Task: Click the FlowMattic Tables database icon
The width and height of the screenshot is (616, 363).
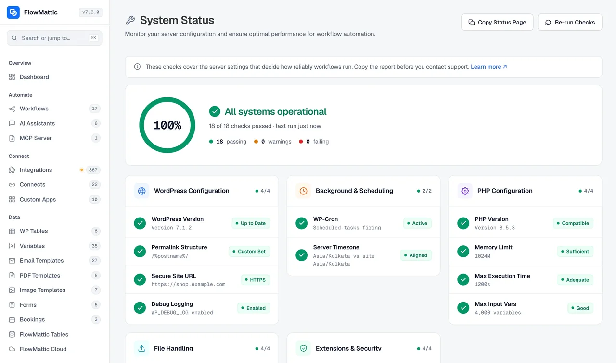Action: [12, 334]
